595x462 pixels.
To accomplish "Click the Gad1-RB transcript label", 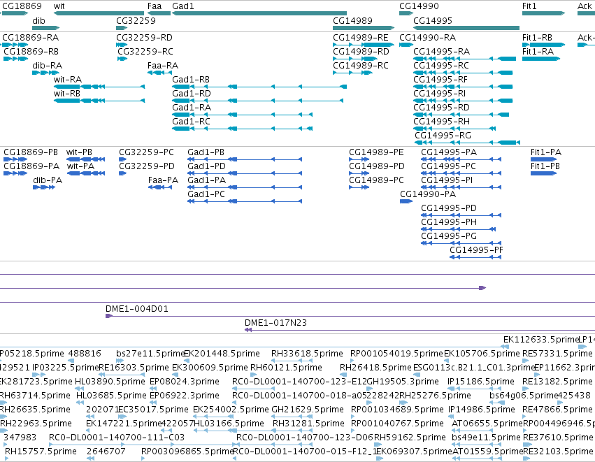I will [x=190, y=80].
